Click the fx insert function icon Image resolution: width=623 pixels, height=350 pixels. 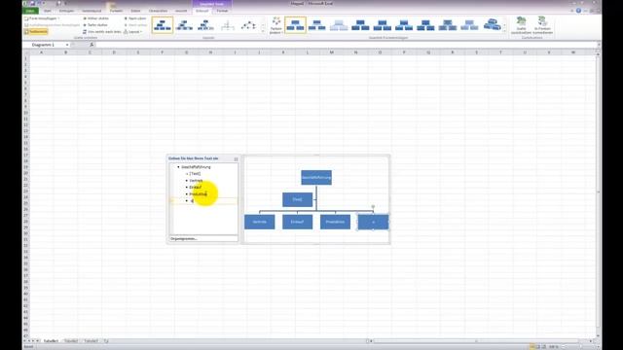click(x=92, y=45)
